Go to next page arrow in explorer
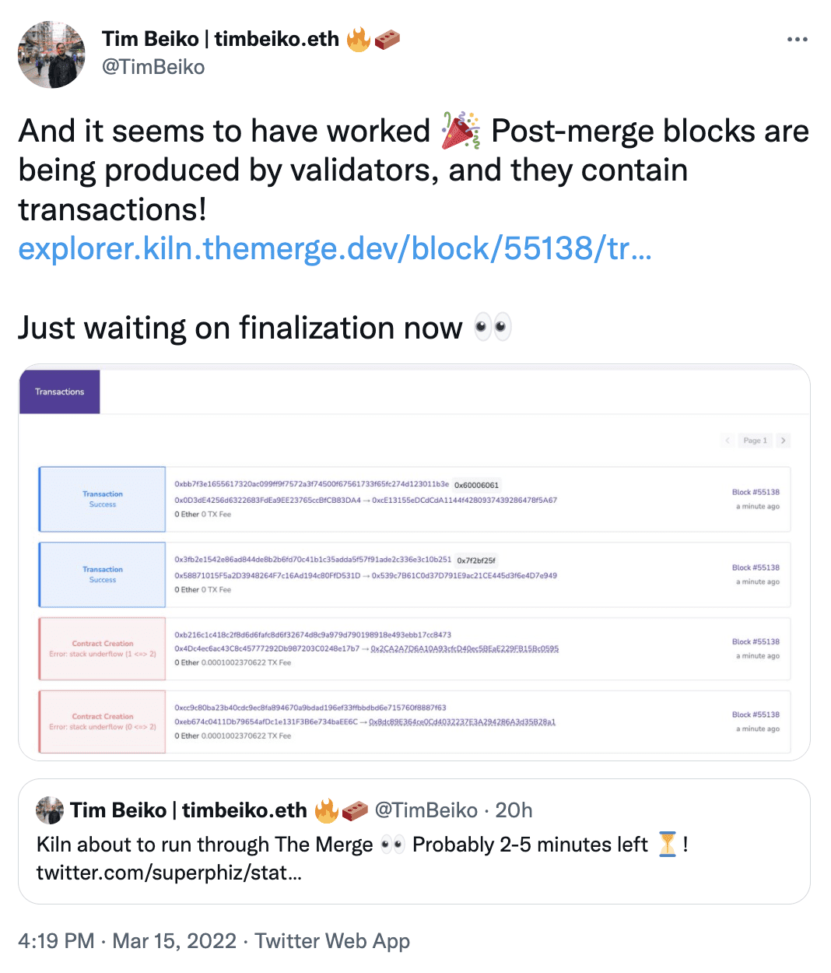The width and height of the screenshot is (831, 973). point(783,441)
